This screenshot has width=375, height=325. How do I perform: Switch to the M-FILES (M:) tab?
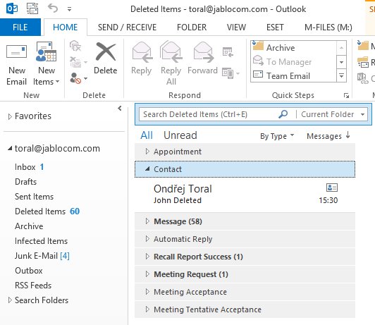click(x=328, y=27)
